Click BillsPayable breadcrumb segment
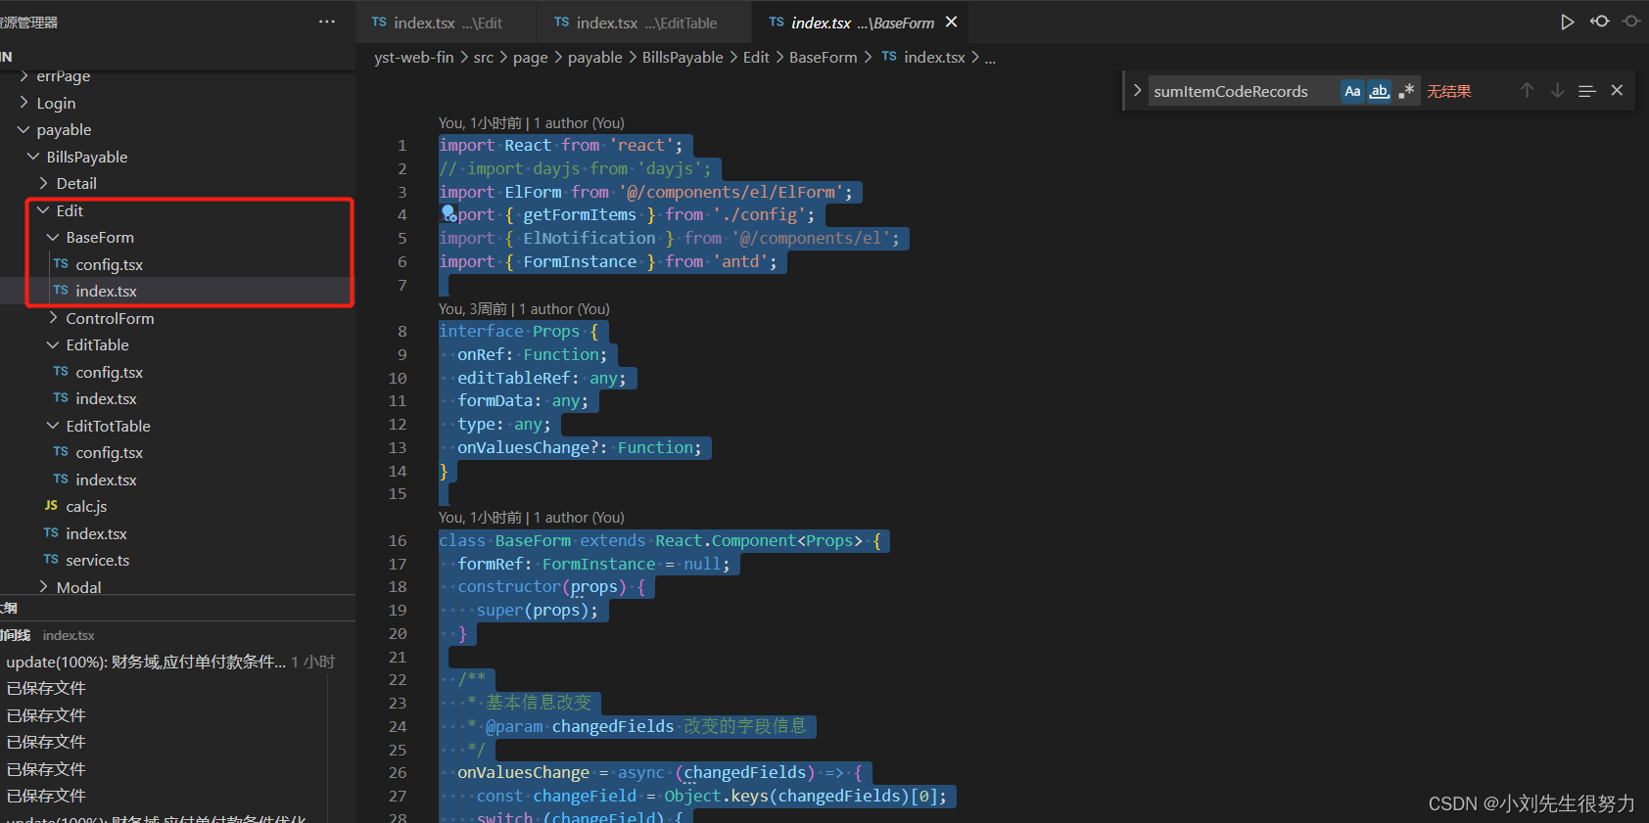Viewport: 1649px width, 823px height. pos(683,58)
